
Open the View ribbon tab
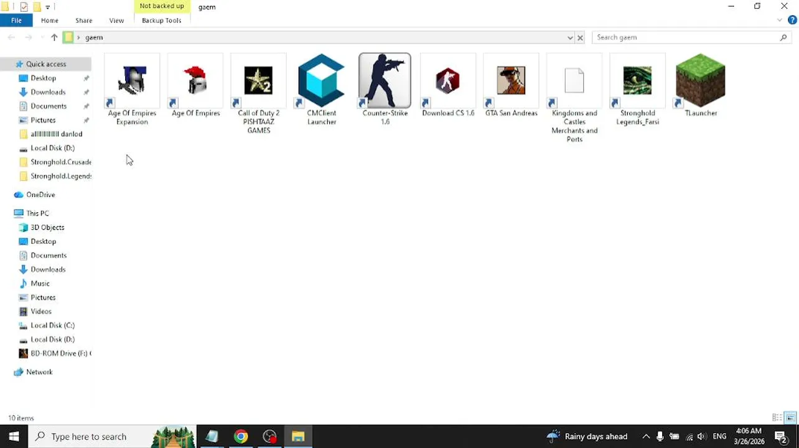(116, 21)
